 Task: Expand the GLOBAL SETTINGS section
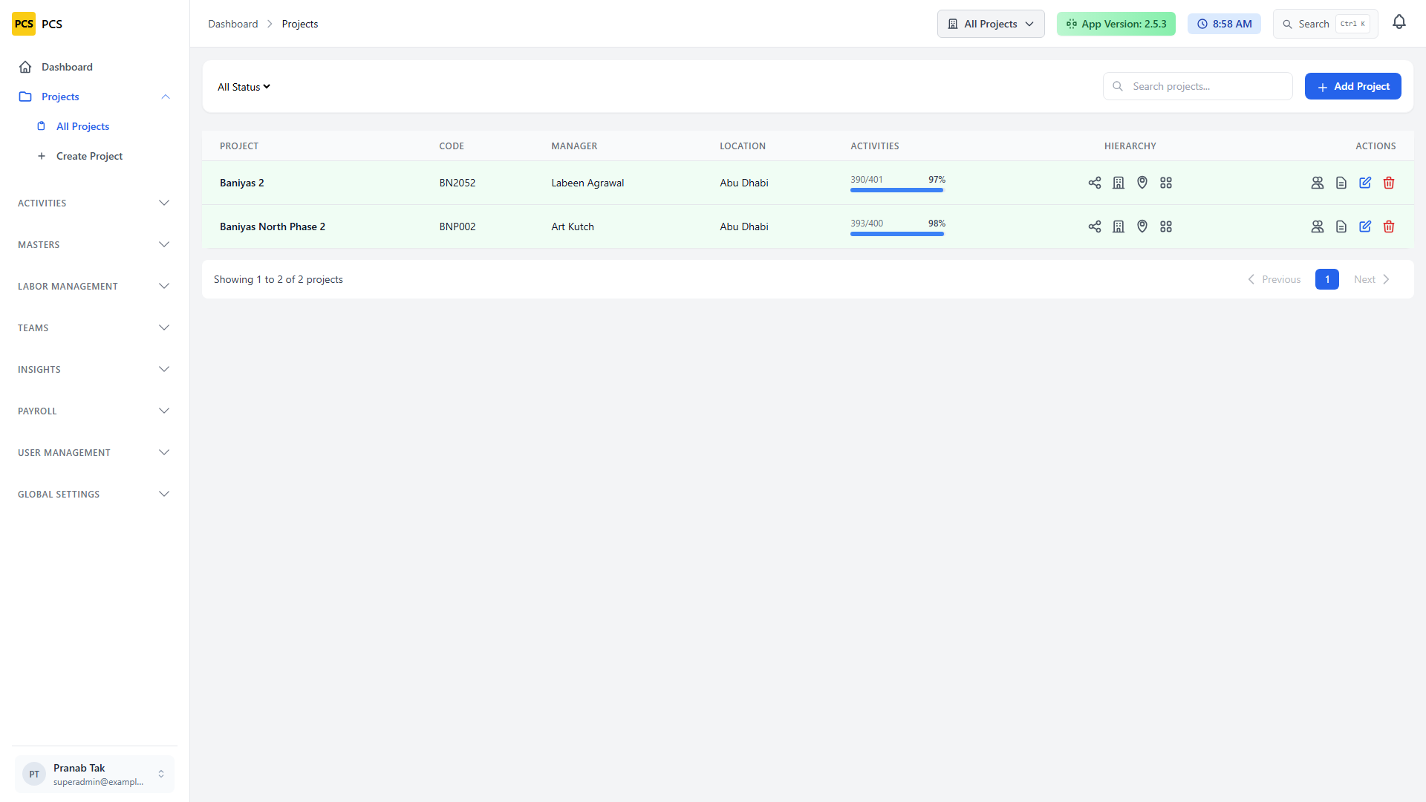pos(94,494)
